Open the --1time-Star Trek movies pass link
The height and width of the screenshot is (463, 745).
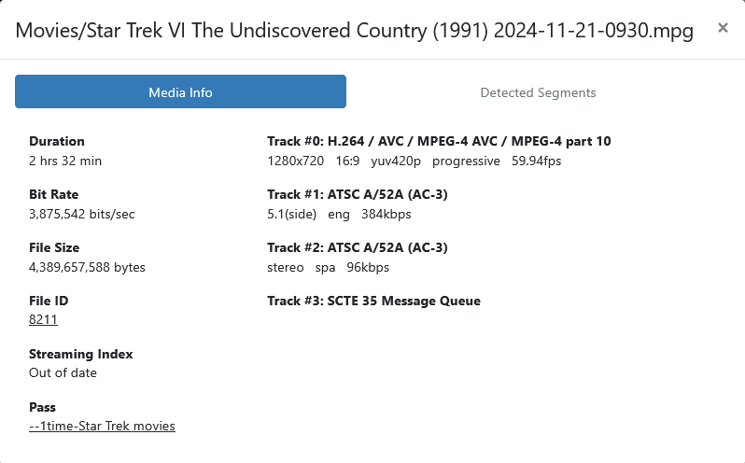[102, 426]
